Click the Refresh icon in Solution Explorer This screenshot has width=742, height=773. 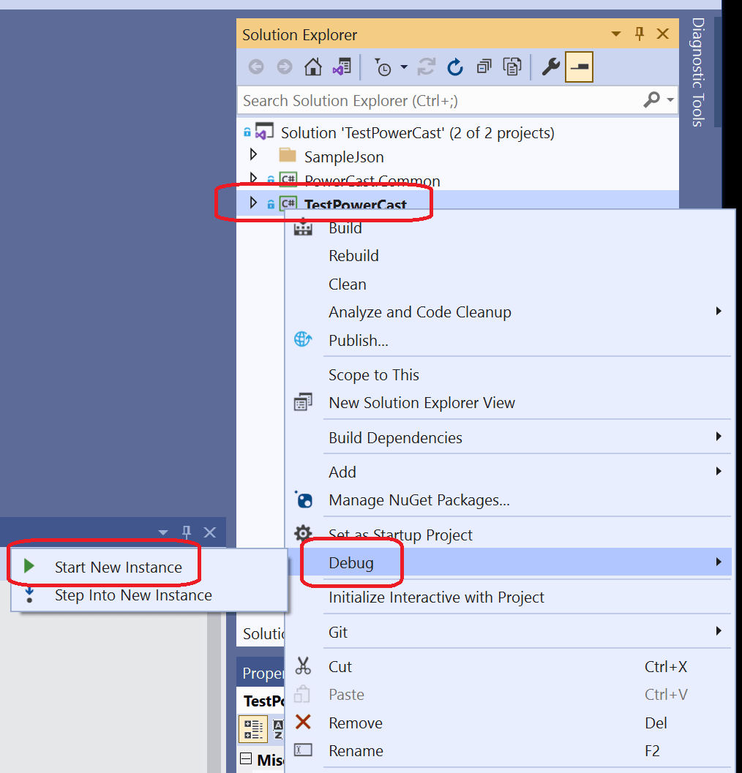(455, 68)
